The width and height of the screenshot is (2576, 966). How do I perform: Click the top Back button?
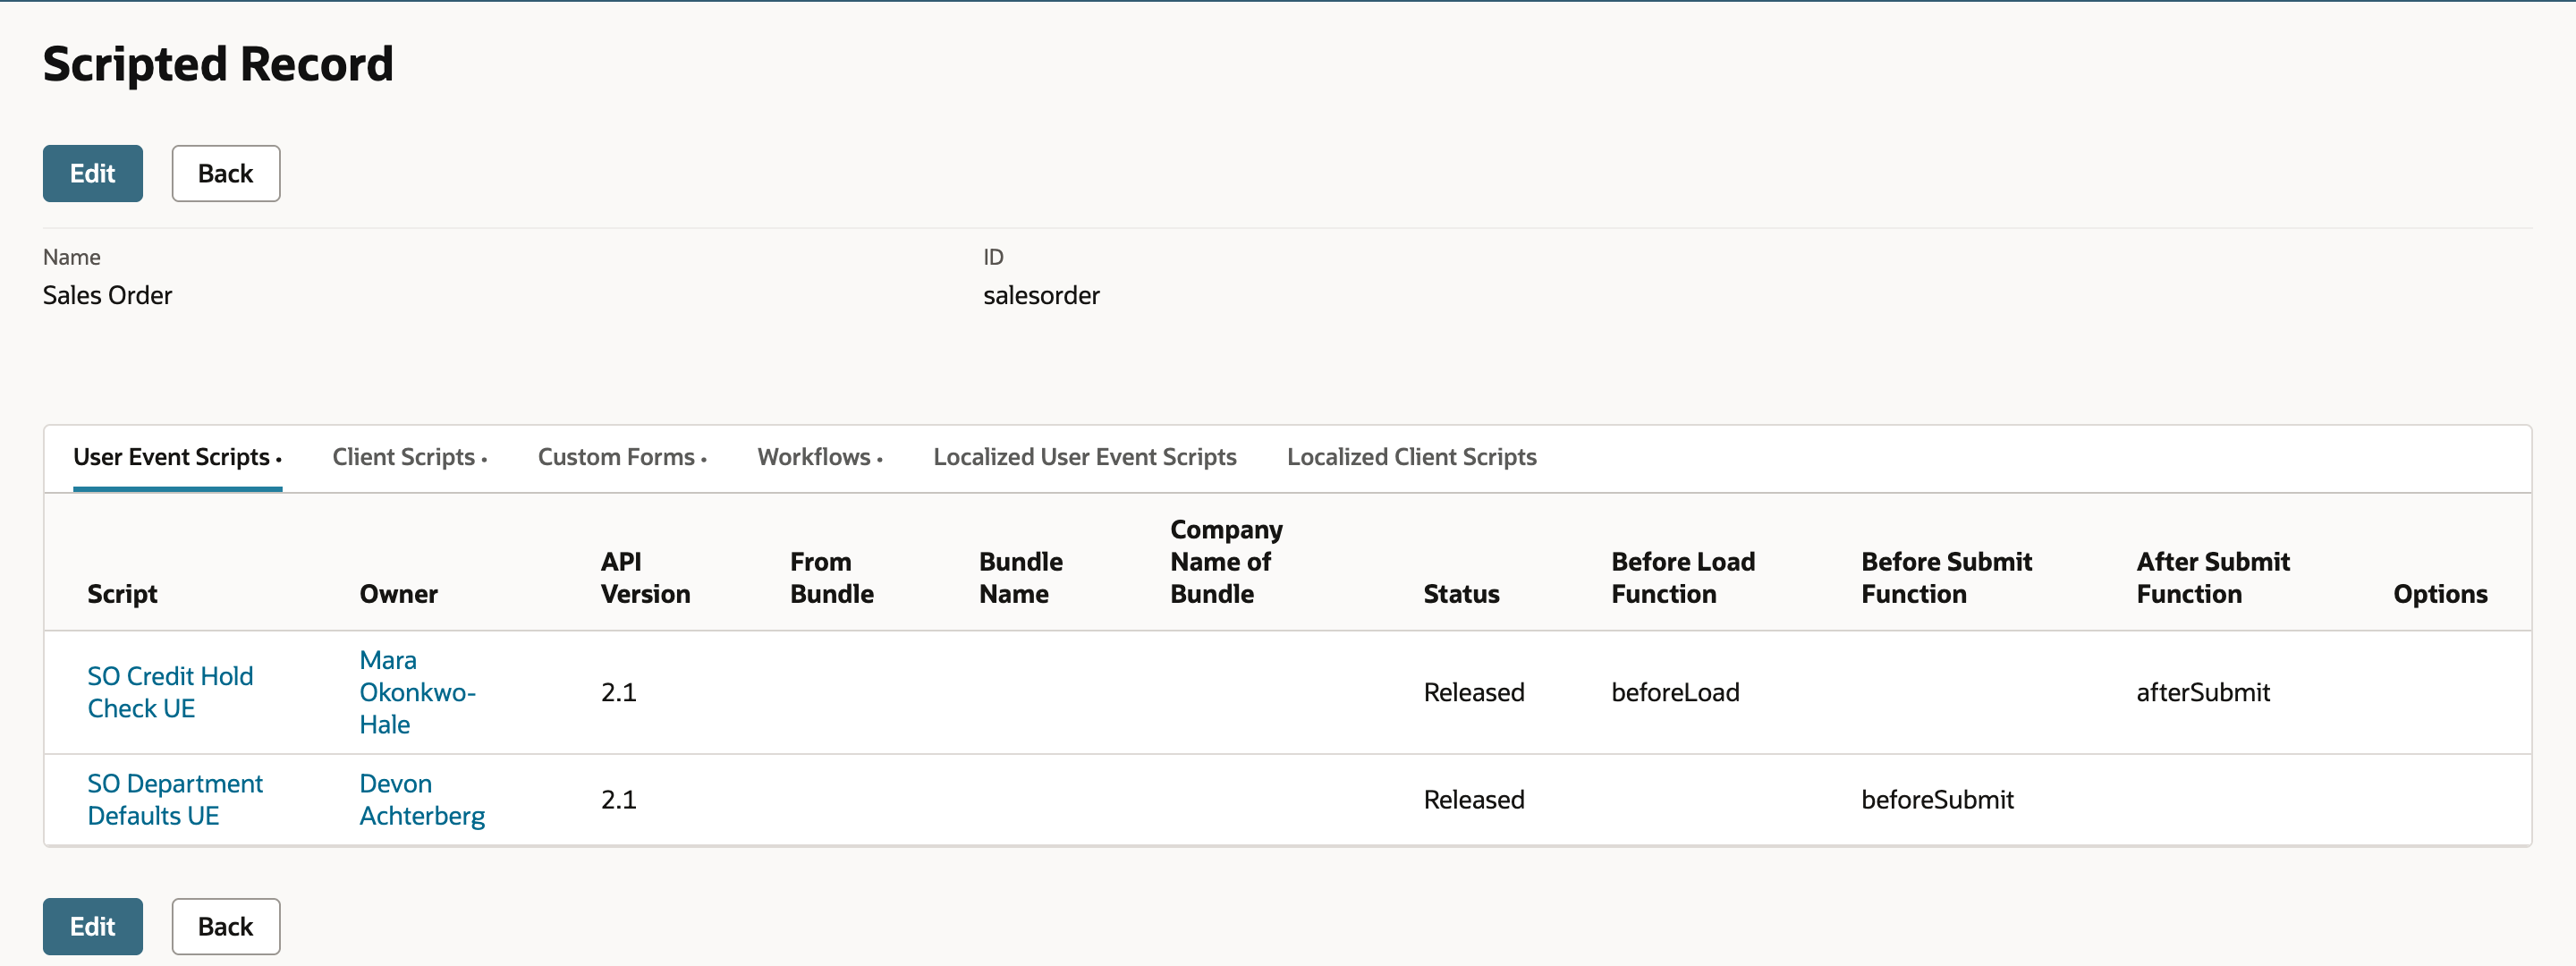pyautogui.click(x=226, y=174)
